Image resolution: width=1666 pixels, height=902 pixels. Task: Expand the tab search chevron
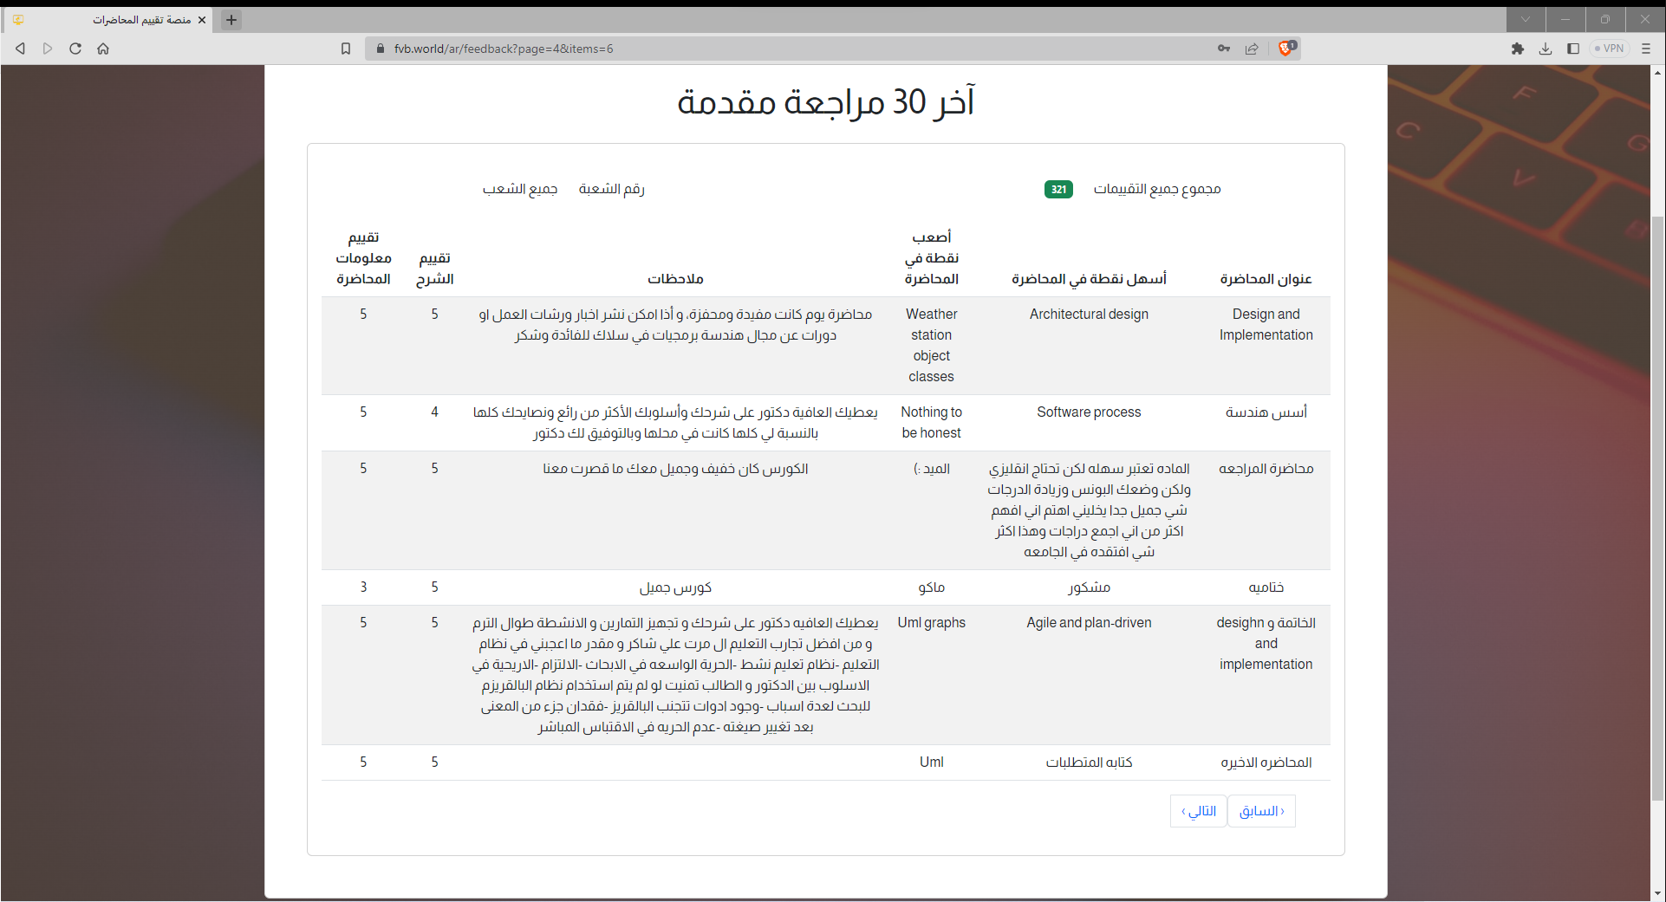(1526, 19)
